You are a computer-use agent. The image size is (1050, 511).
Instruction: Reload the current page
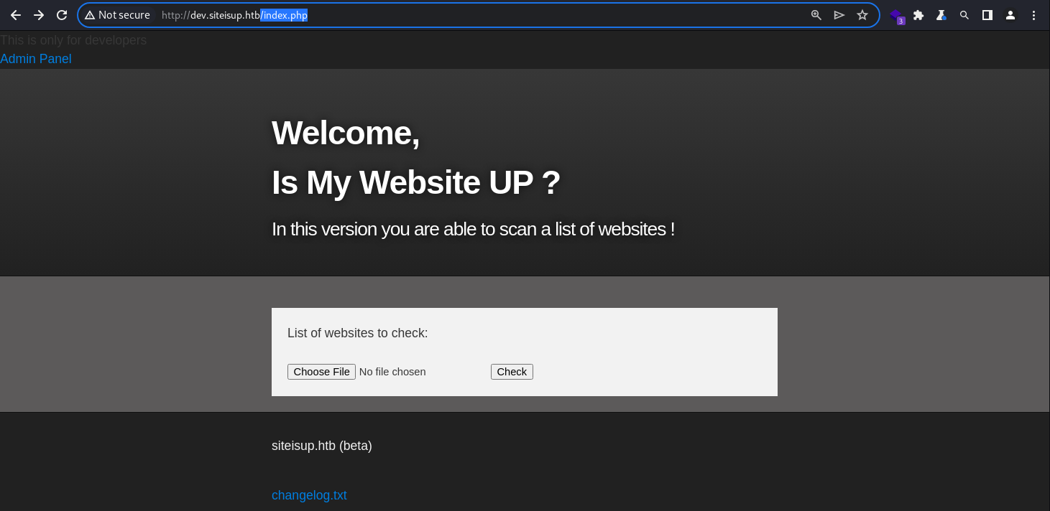click(x=62, y=15)
